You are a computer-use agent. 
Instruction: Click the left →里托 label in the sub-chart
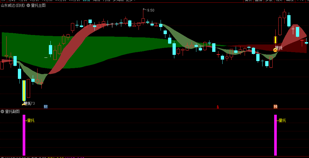point(29,121)
